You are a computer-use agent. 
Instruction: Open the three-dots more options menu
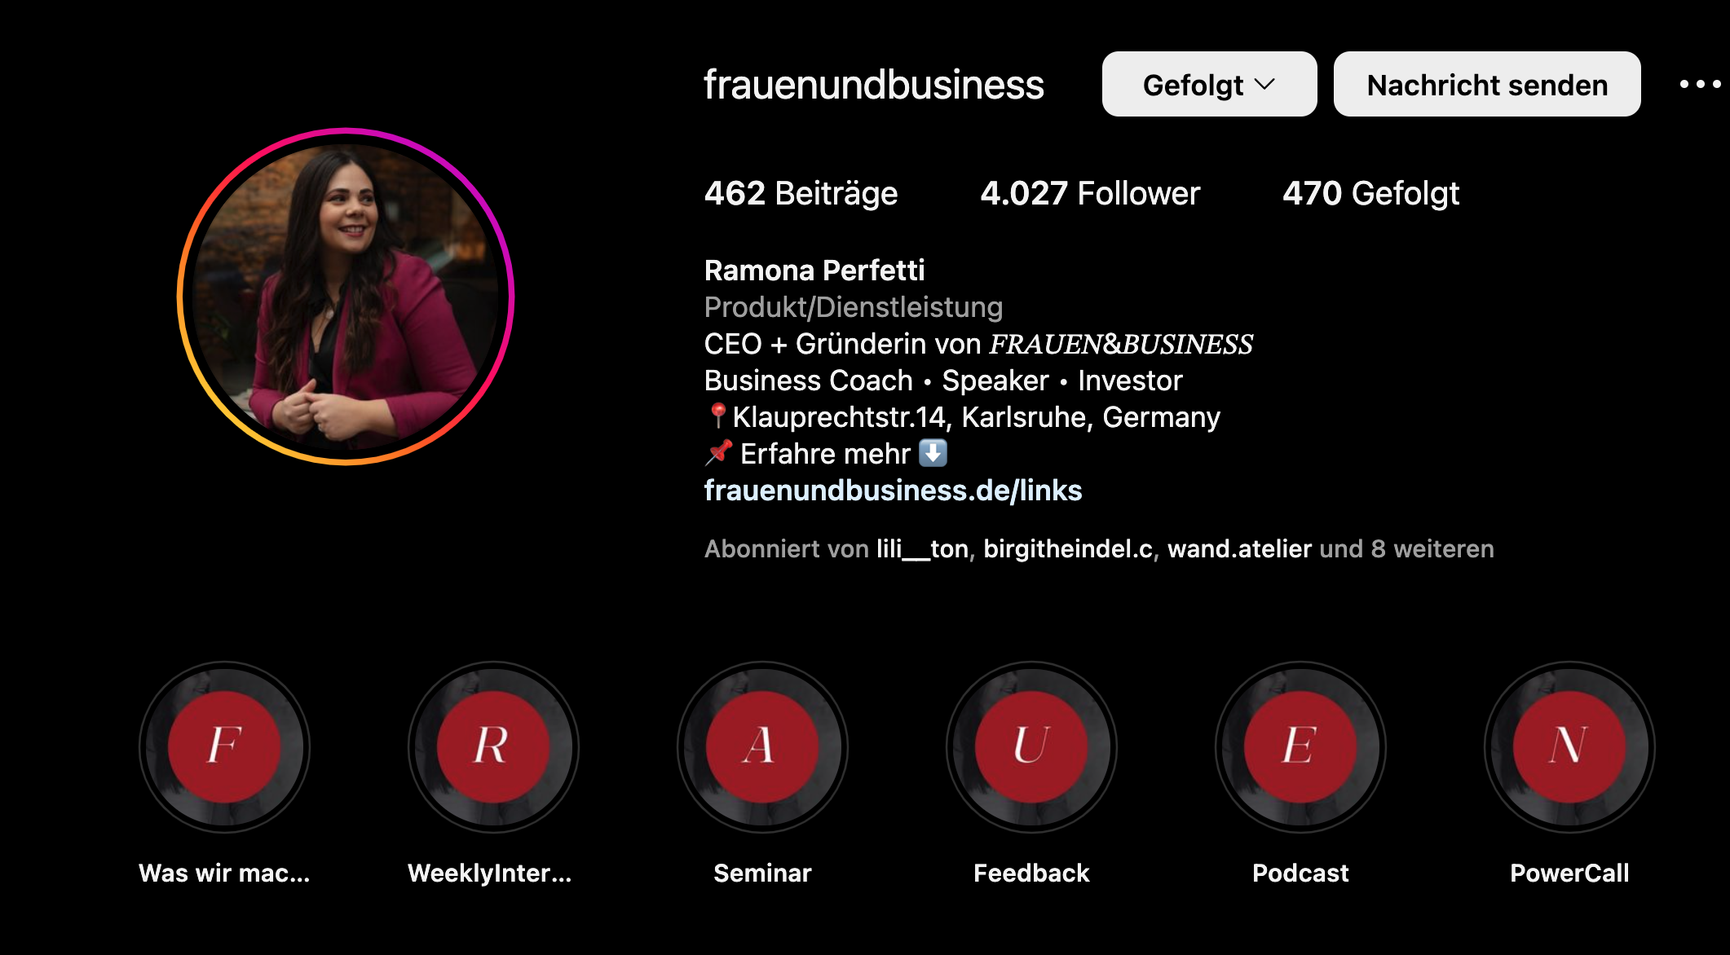pyautogui.click(x=1700, y=84)
